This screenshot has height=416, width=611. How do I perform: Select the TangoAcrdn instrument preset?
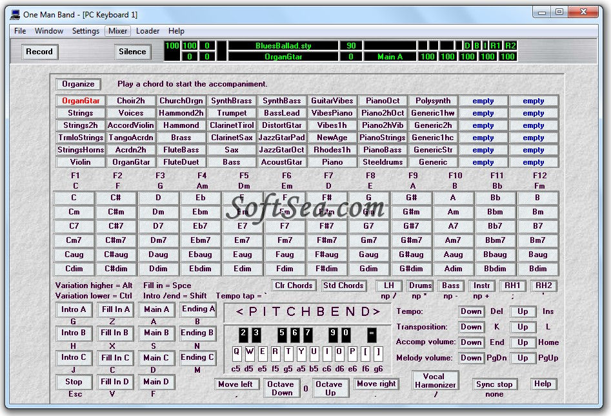point(131,138)
